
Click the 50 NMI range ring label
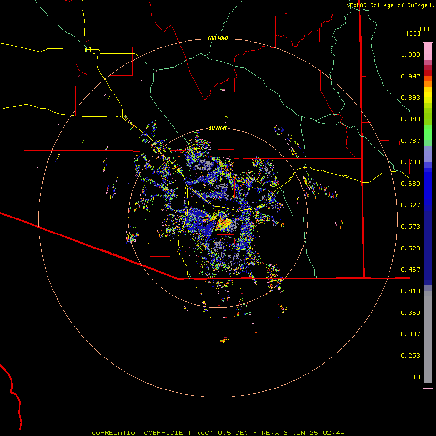[218, 128]
